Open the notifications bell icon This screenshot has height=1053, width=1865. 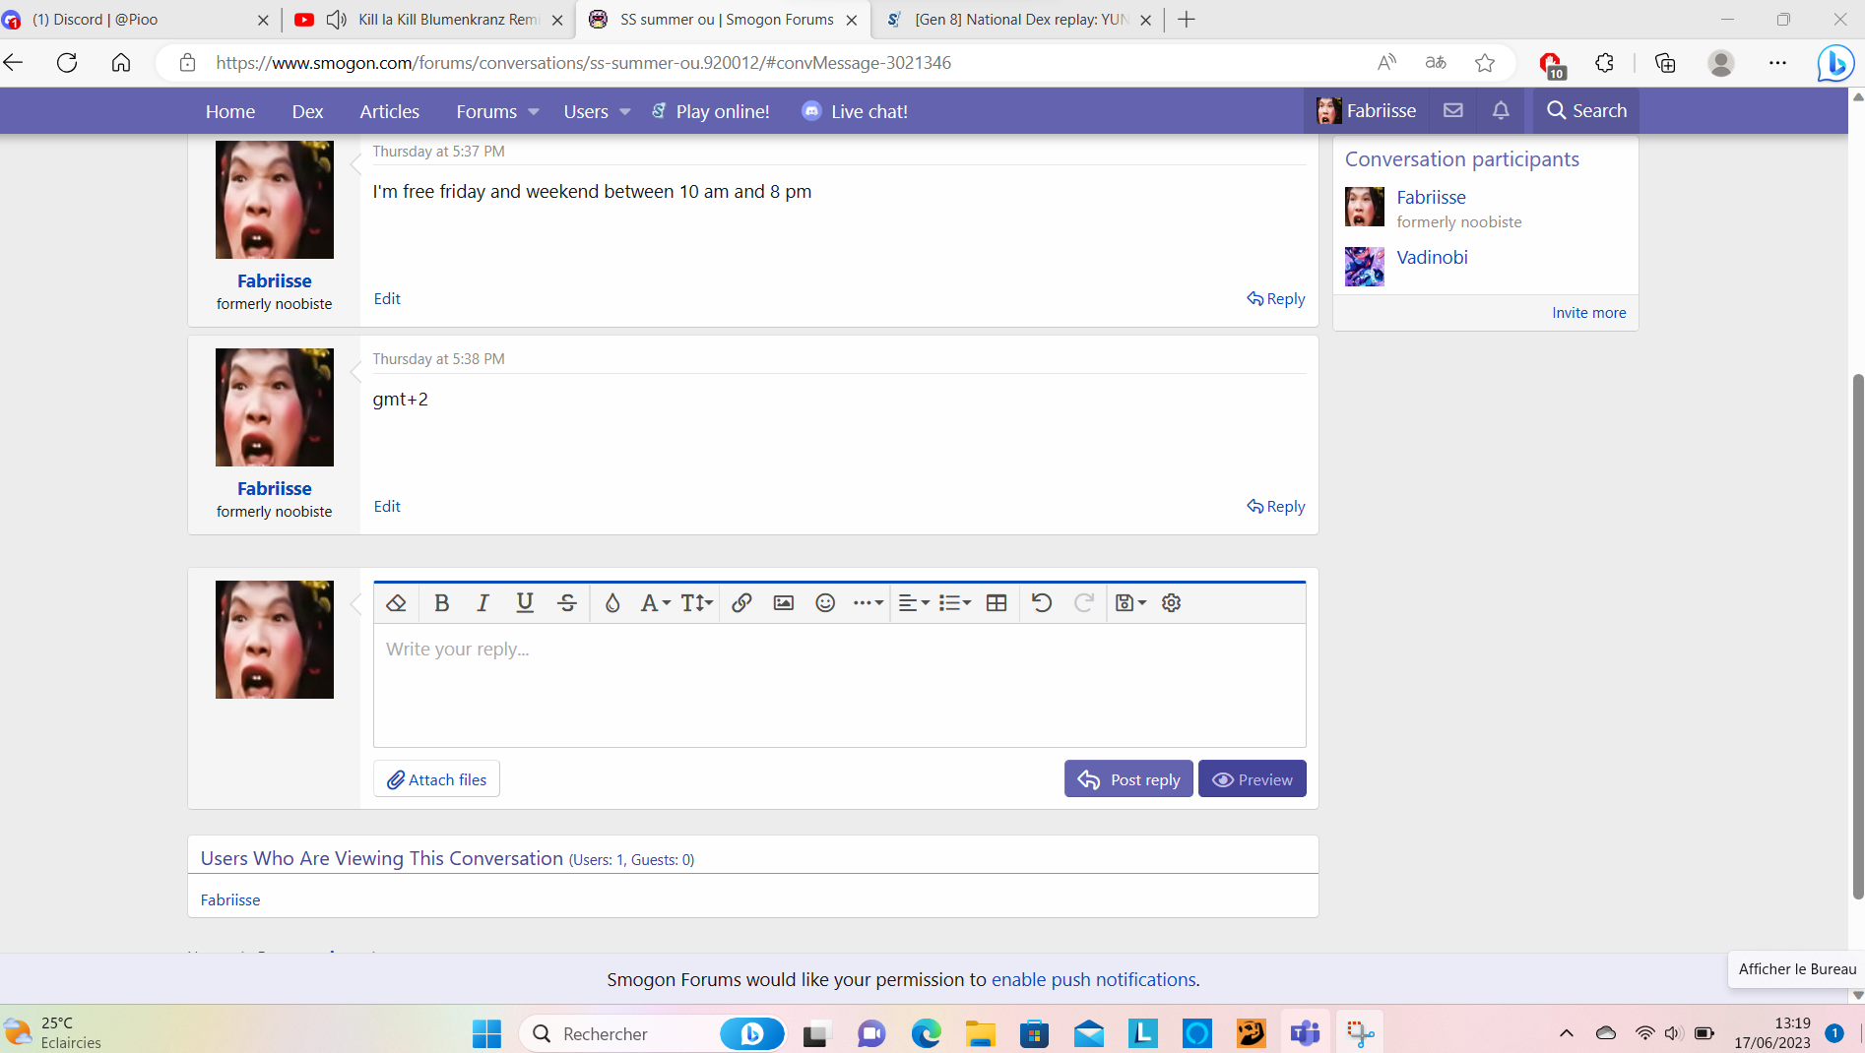1500,111
